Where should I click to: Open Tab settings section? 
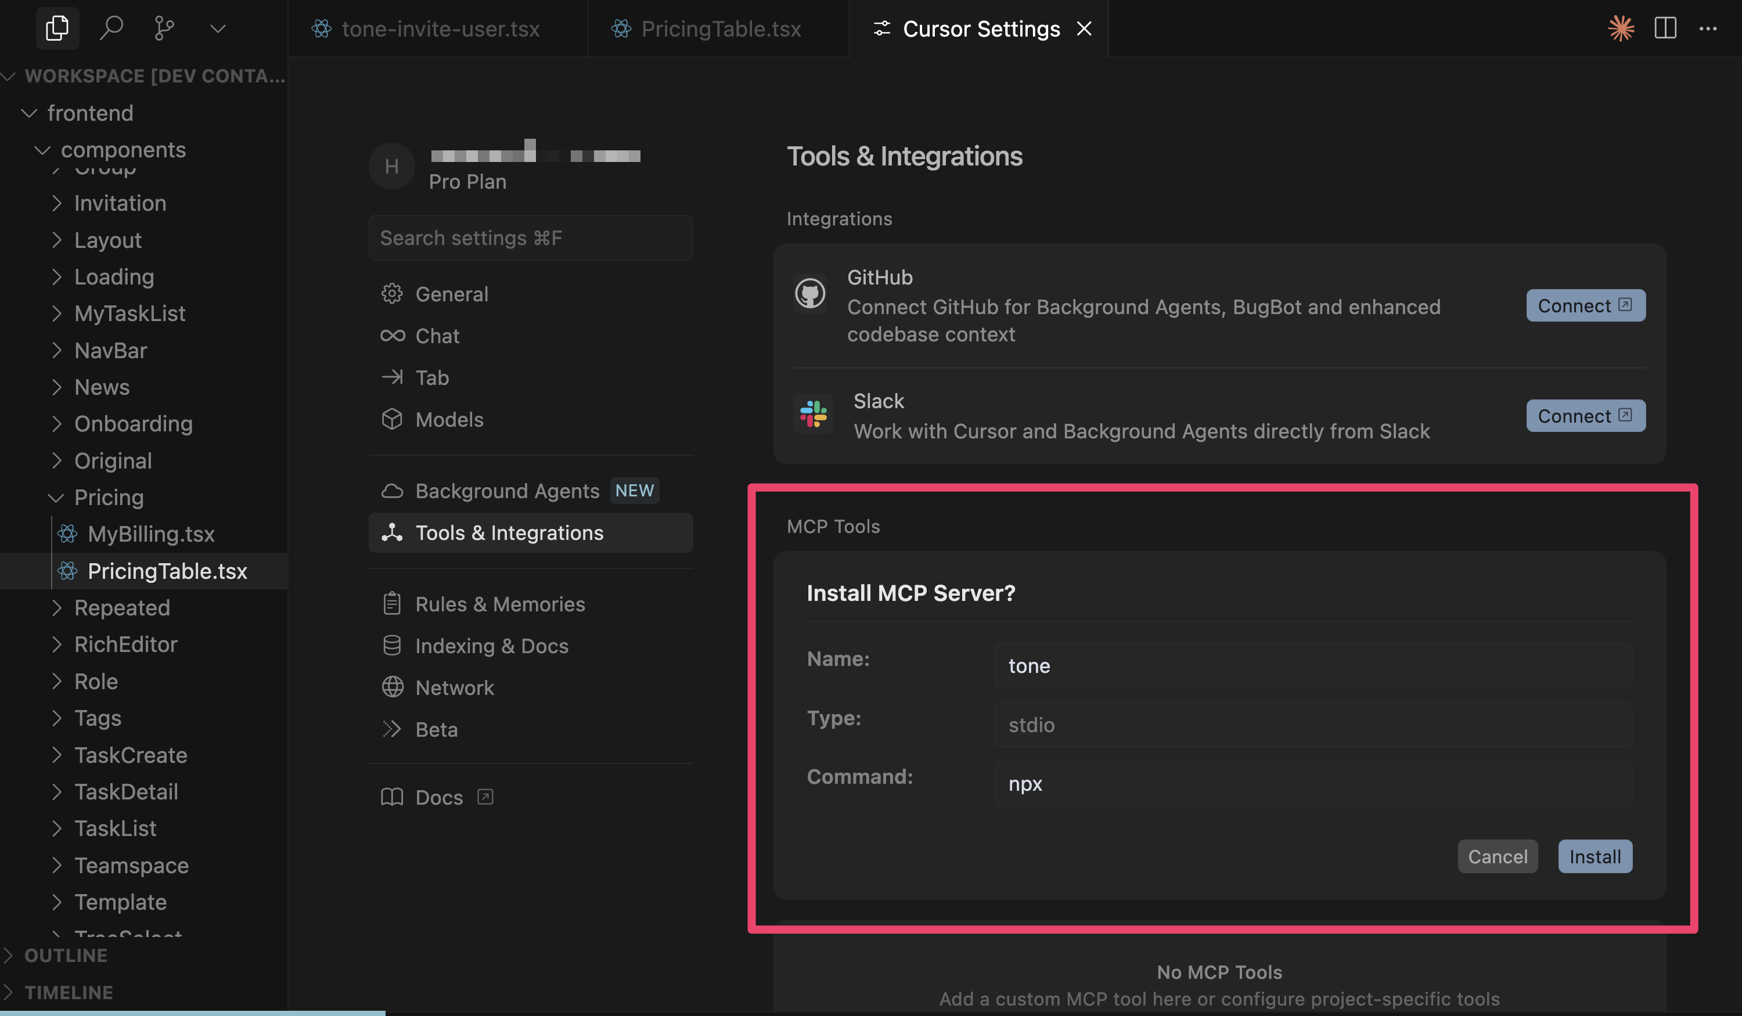coord(530,377)
